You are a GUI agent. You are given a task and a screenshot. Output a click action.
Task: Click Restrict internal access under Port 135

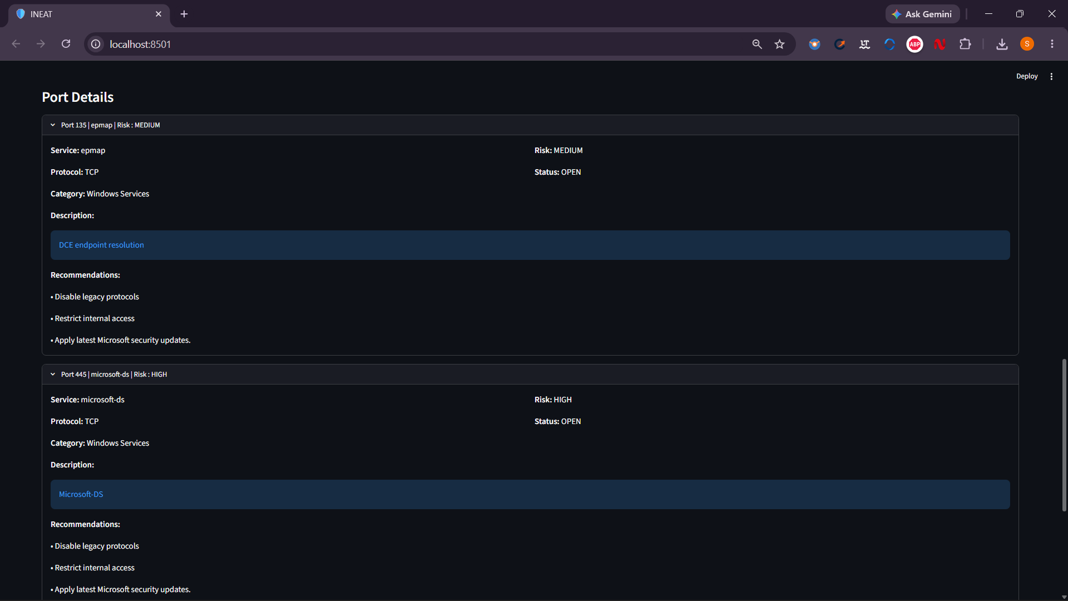tap(93, 318)
